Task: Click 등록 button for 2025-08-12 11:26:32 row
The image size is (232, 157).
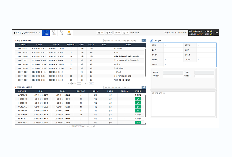Action: coord(138,107)
